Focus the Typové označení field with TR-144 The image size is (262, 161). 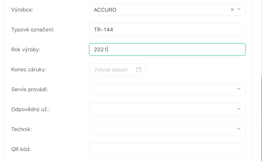pos(167,30)
